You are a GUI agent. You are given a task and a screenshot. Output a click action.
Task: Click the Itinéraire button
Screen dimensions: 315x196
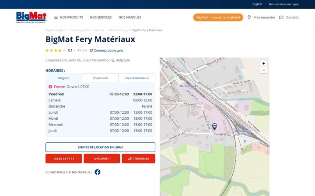pyautogui.click(x=138, y=159)
